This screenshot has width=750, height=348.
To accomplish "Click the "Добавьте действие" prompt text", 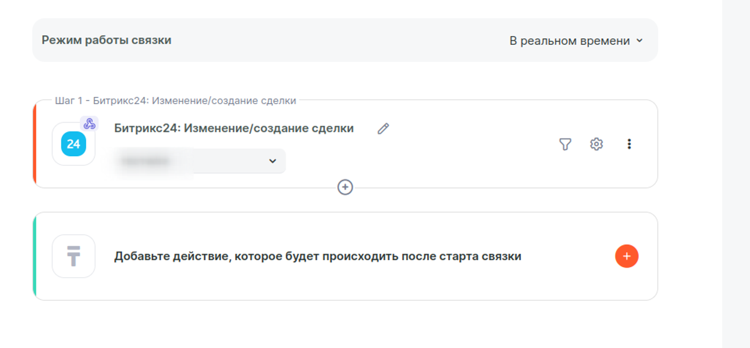I will pyautogui.click(x=317, y=257).
